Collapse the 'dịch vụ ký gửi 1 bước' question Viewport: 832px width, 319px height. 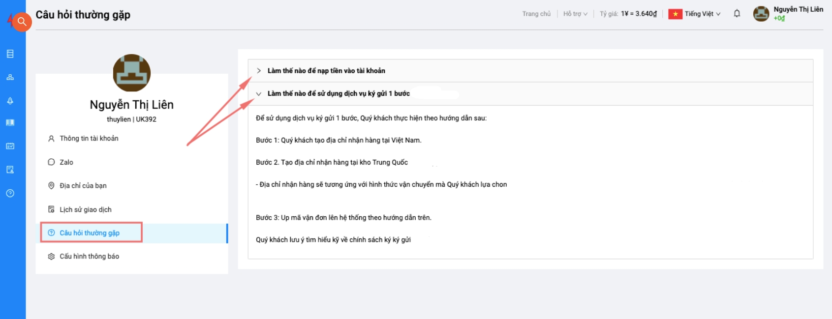tap(338, 93)
